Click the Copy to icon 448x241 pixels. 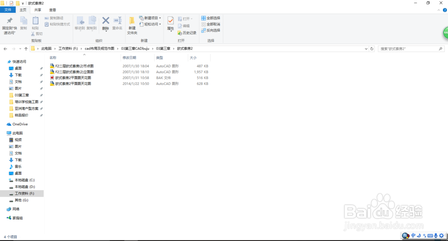tap(92, 21)
